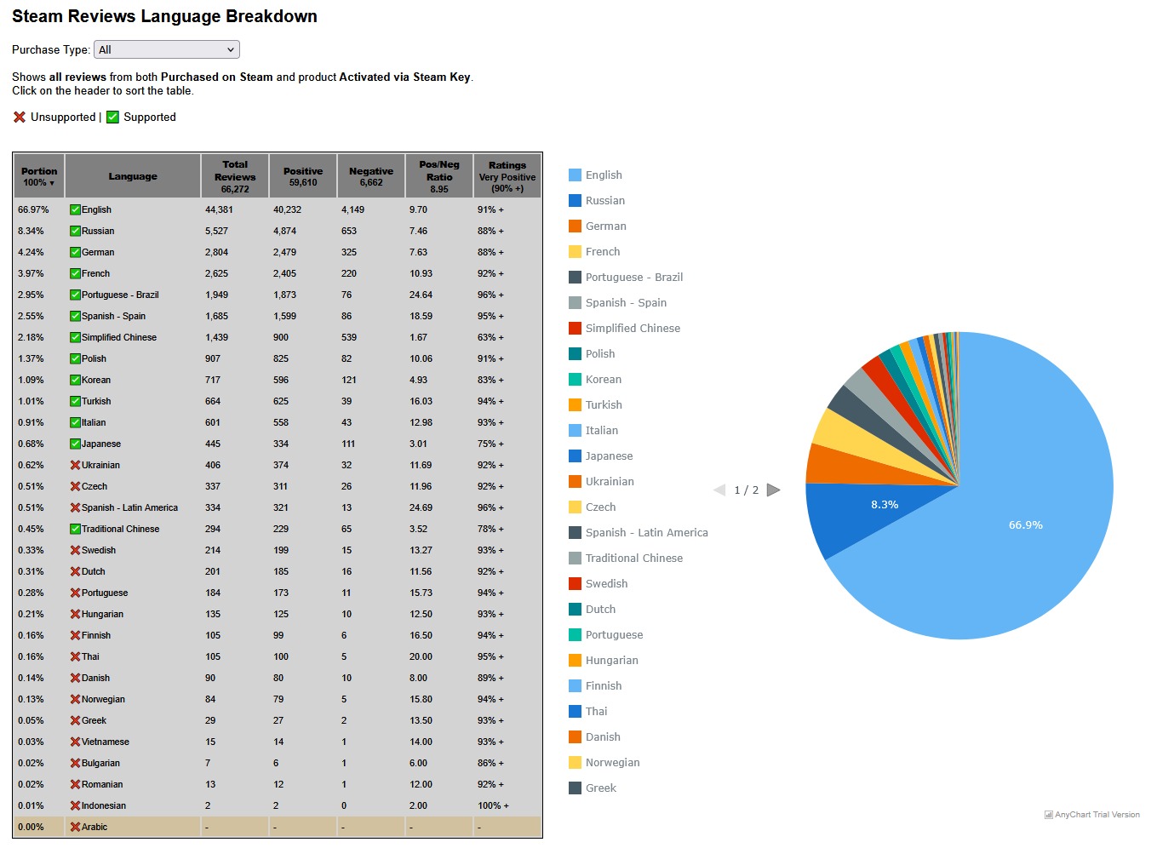This screenshot has width=1157, height=848.
Task: Click the Polish legend color swatch
Action: [x=575, y=353]
